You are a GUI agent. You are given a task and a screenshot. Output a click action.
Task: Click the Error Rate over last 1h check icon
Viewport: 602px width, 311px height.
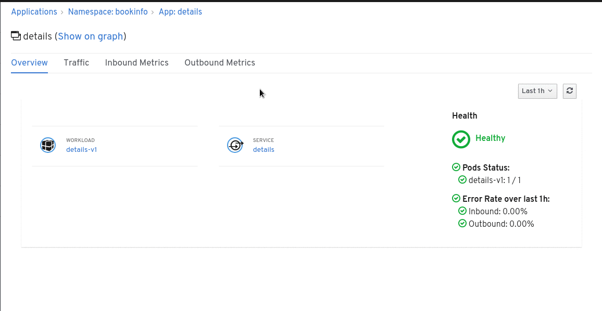point(456,198)
